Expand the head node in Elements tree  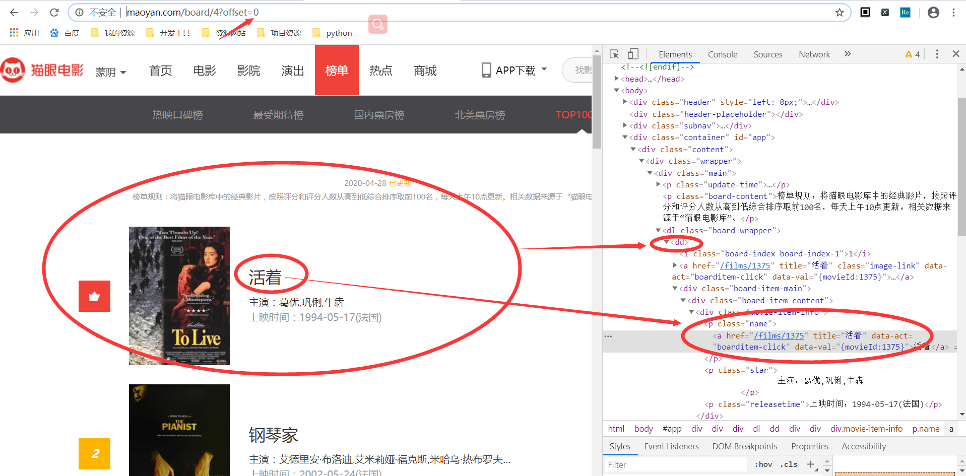(x=617, y=78)
